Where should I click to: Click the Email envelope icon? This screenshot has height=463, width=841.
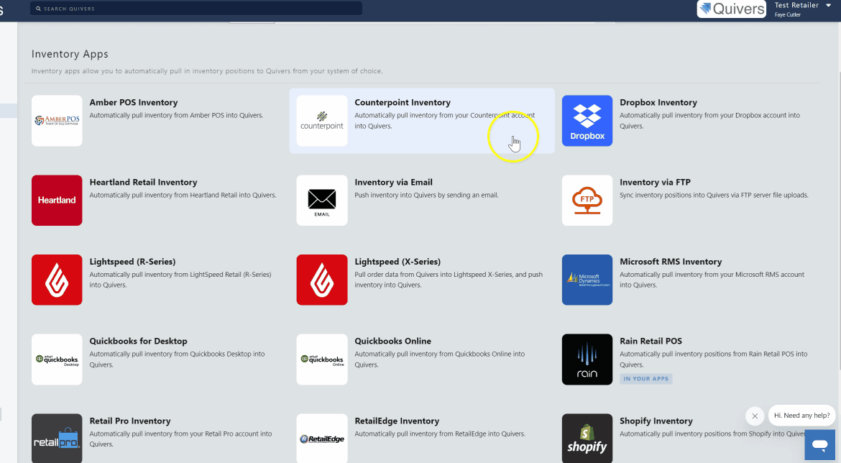(x=322, y=200)
